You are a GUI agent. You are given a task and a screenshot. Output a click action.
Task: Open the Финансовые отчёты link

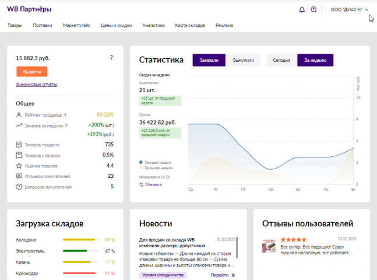pyautogui.click(x=36, y=84)
